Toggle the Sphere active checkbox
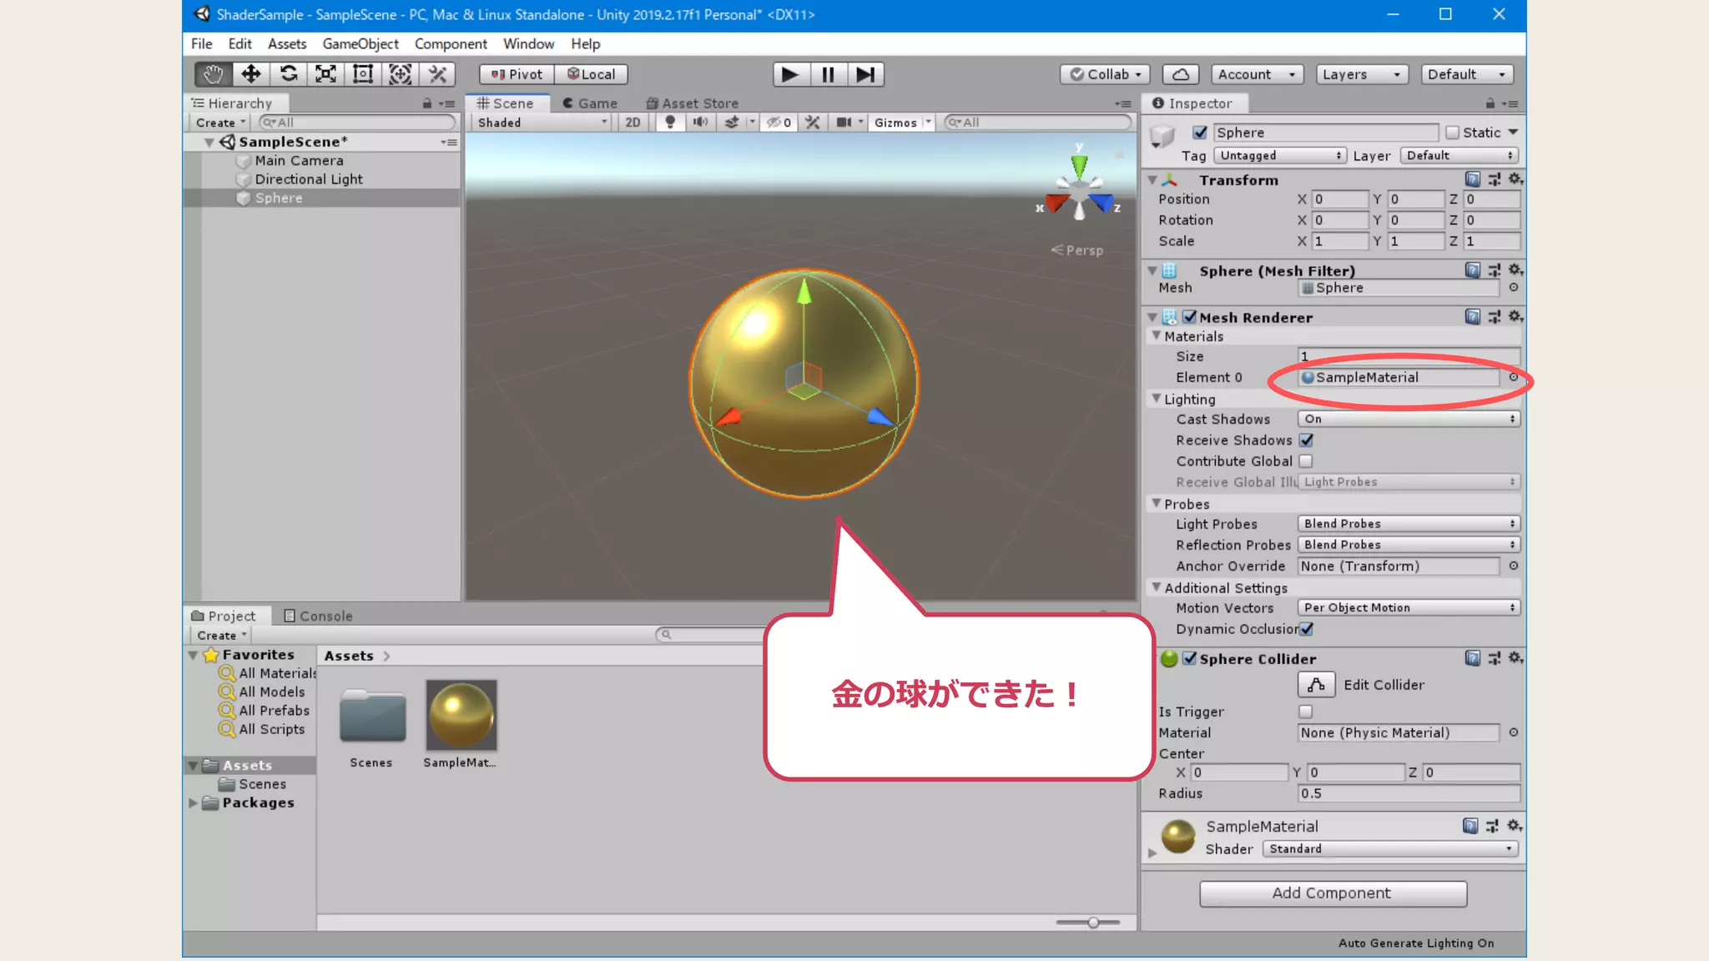 click(x=1200, y=132)
